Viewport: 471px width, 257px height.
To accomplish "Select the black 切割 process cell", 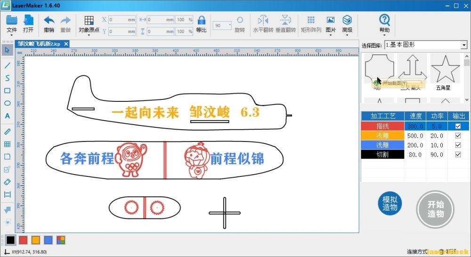I will [x=382, y=155].
